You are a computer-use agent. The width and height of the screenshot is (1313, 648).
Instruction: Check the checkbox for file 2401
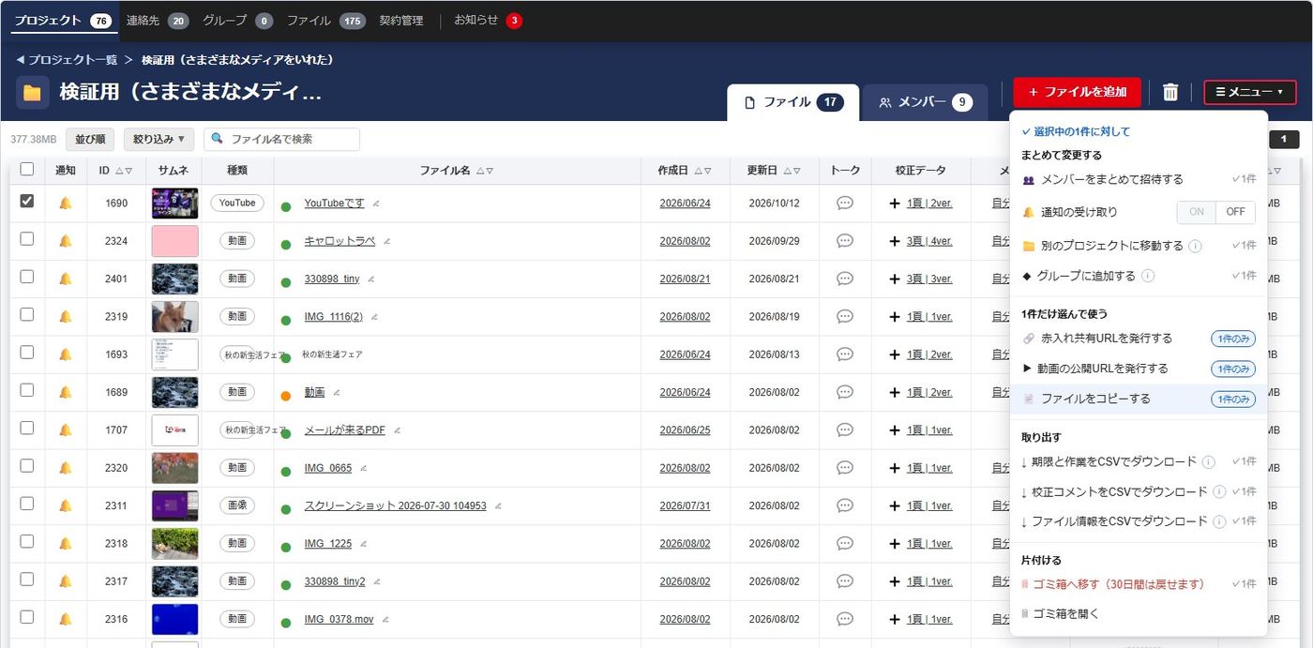click(27, 277)
